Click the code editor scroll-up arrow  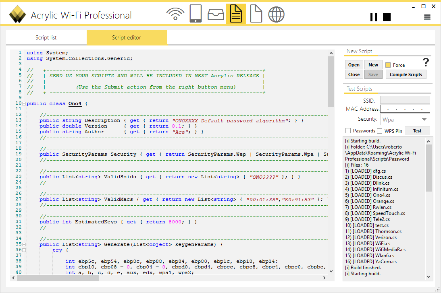(331, 53)
